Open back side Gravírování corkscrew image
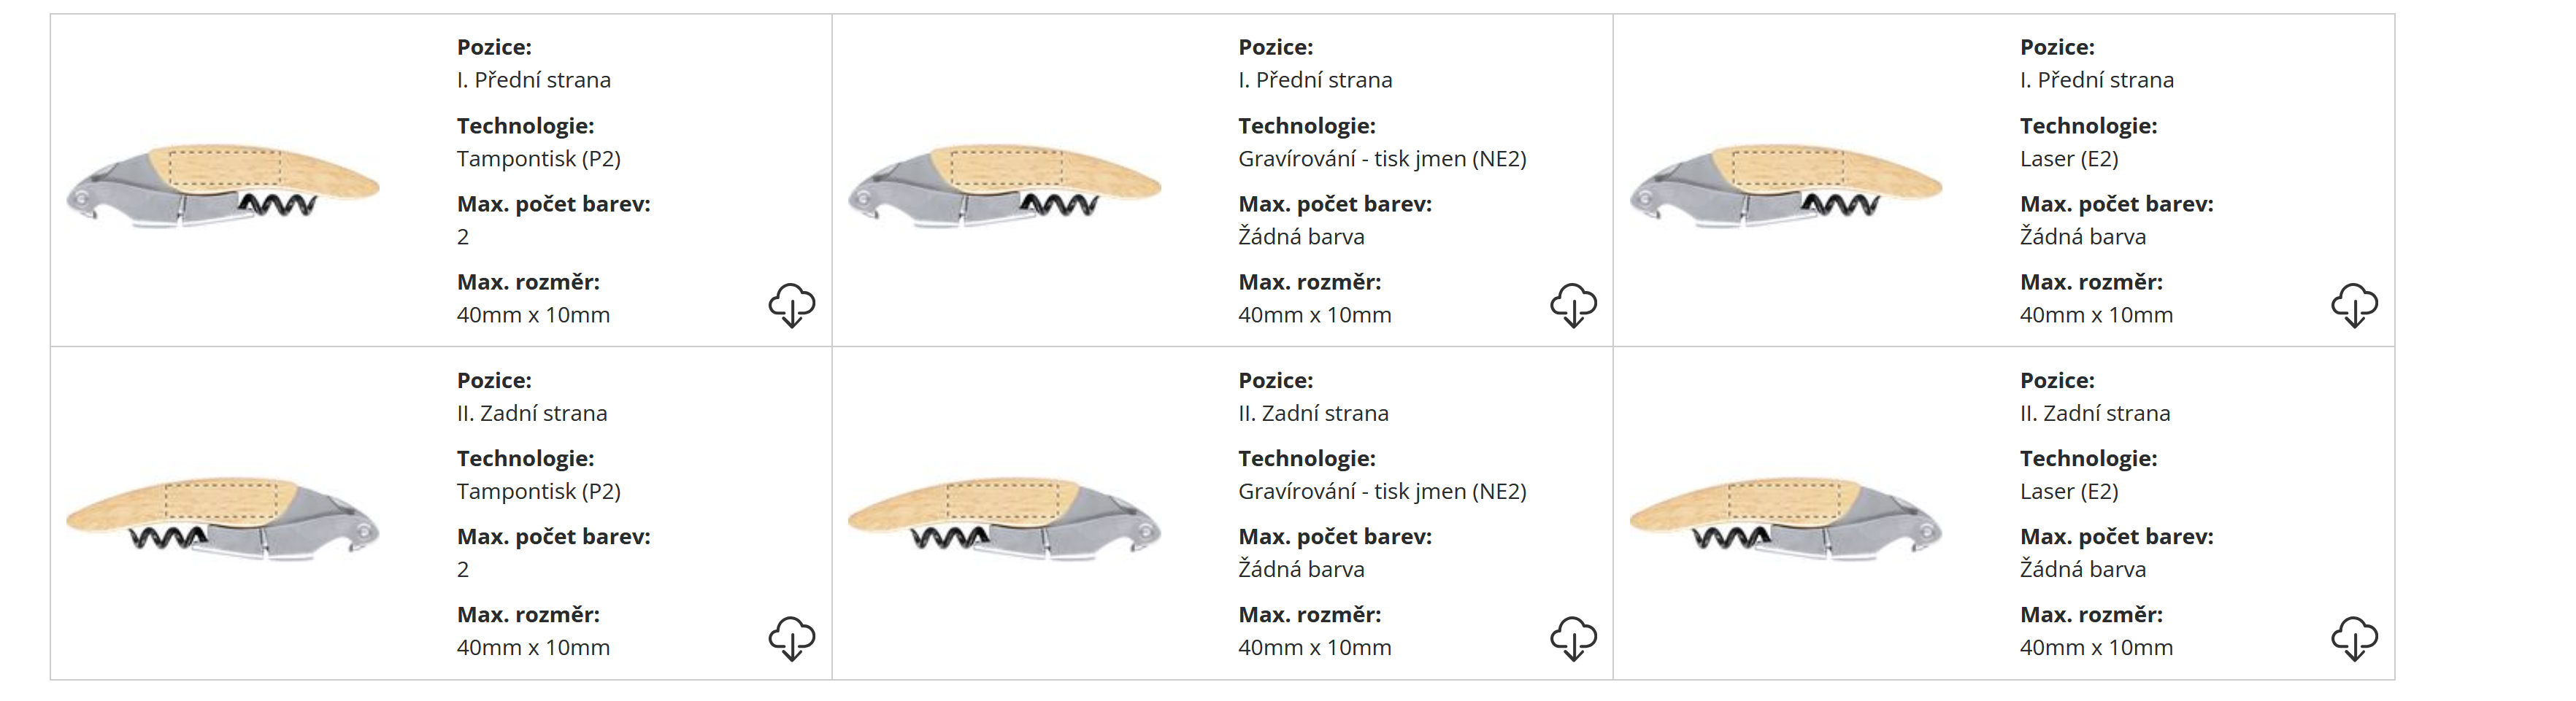The height and width of the screenshot is (701, 2576). pyautogui.click(x=1004, y=518)
